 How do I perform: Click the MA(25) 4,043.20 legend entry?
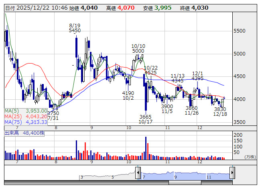click(x=26, y=116)
